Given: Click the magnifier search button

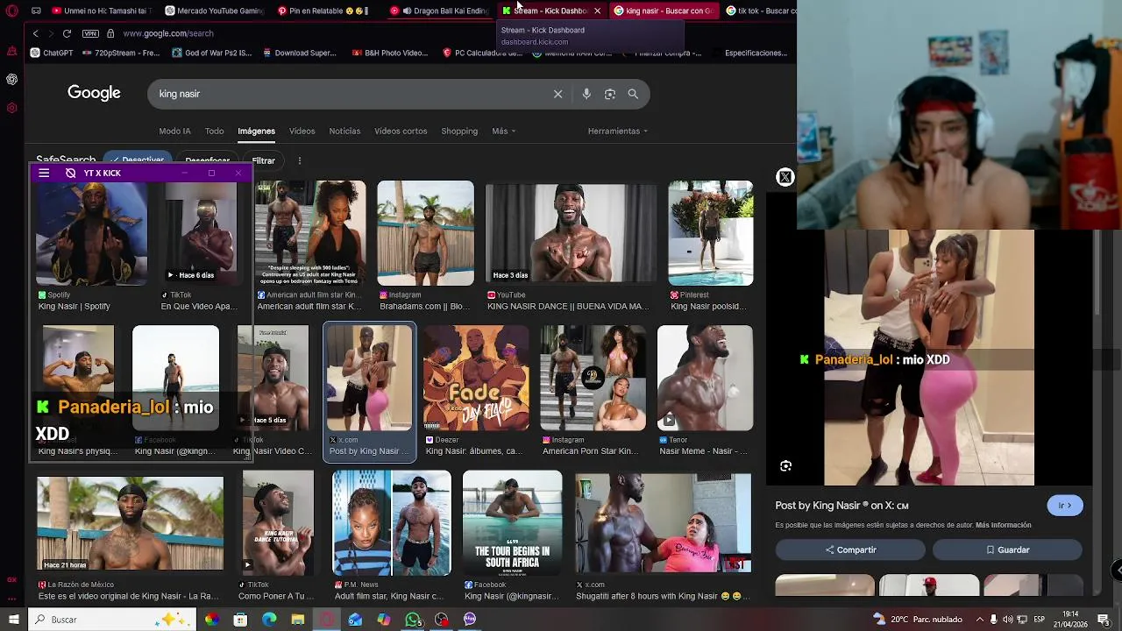Looking at the screenshot, I should coord(633,94).
